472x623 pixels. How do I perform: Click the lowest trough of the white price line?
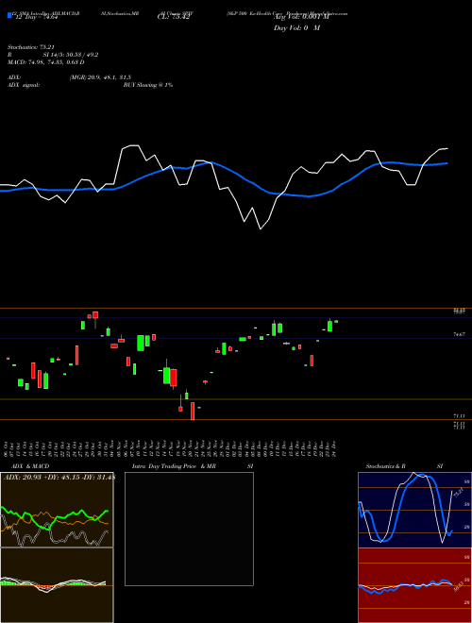pyautogui.click(x=261, y=229)
